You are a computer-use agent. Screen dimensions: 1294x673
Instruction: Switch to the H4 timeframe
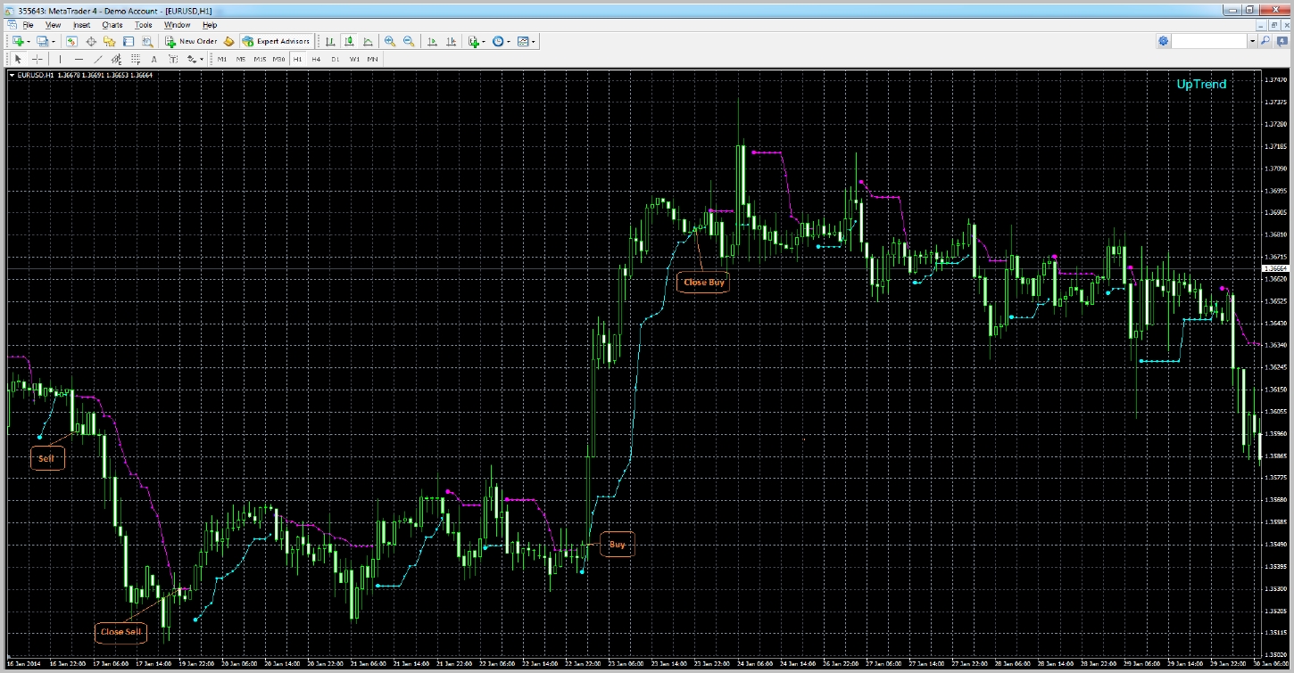[x=316, y=59]
